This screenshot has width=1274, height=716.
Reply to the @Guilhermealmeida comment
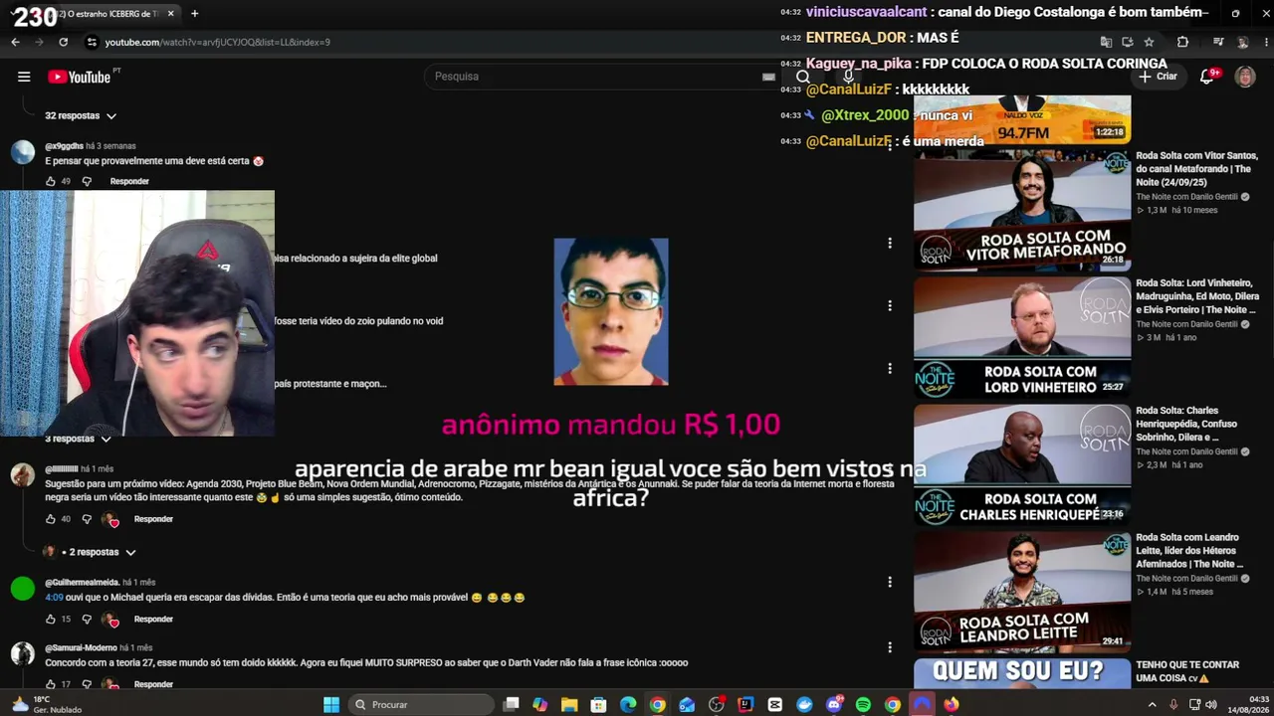point(153,620)
